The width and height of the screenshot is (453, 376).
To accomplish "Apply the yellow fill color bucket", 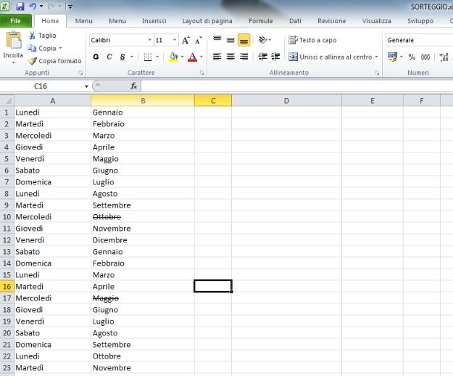I will pyautogui.click(x=173, y=57).
